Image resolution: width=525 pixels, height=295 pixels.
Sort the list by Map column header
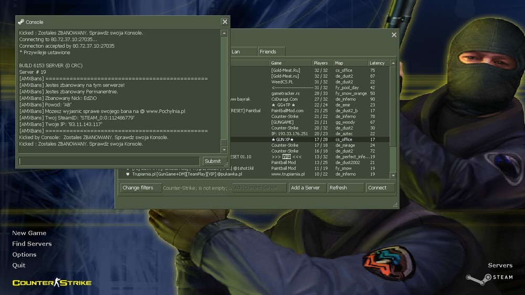point(350,63)
